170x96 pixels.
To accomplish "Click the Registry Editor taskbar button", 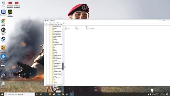I will tap(71, 94).
